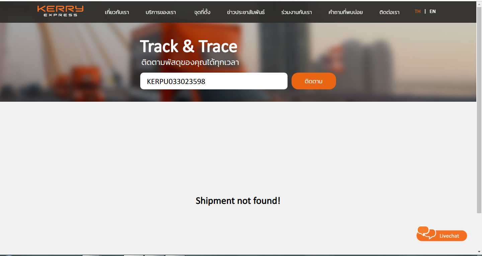Open คำถามที่พบบ่อย page
This screenshot has width=482, height=256.
[x=345, y=12]
